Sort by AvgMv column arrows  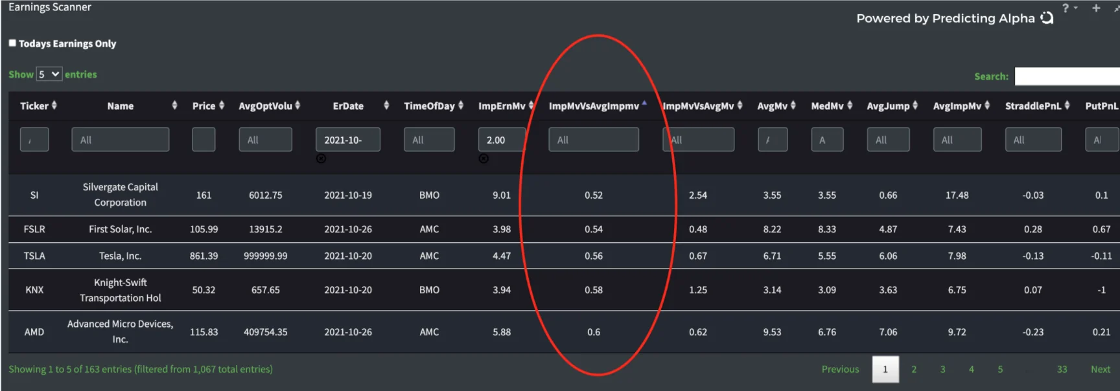pos(793,105)
